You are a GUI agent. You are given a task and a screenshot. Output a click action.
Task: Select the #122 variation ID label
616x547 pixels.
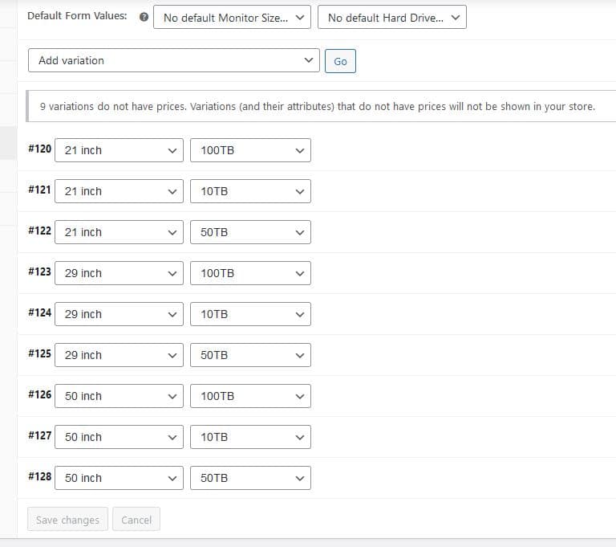point(39,231)
